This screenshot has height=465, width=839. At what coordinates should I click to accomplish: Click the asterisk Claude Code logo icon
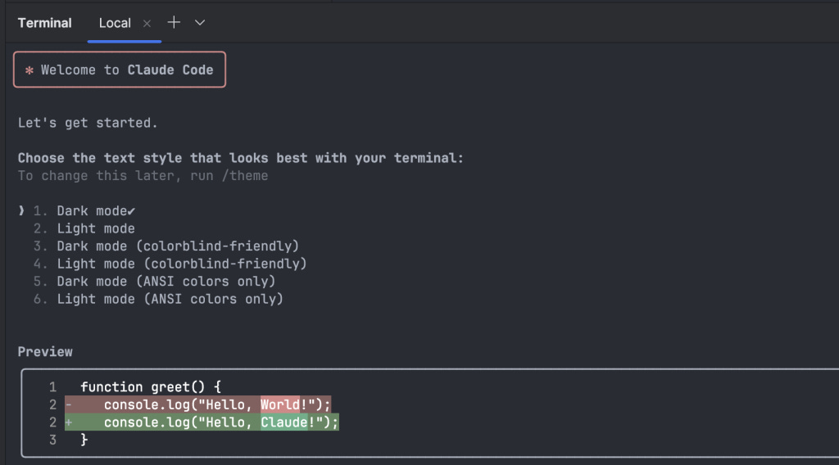(29, 70)
